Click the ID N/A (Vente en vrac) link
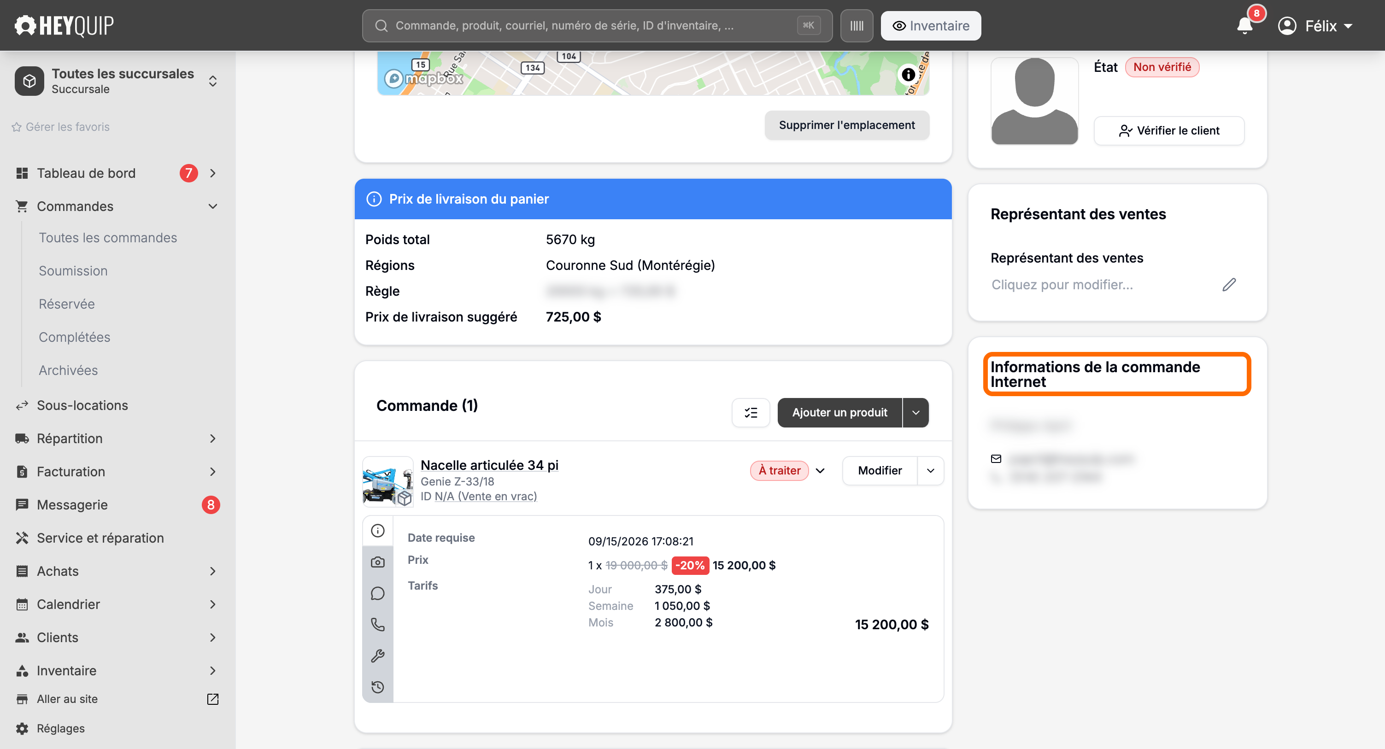 (x=486, y=496)
